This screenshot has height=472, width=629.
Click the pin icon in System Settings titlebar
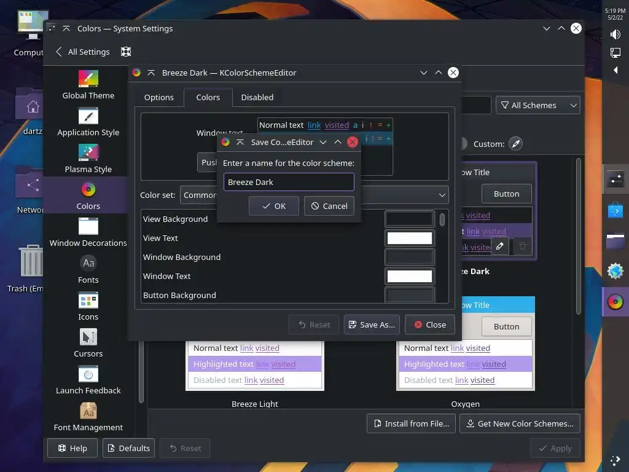pyautogui.click(x=66, y=28)
